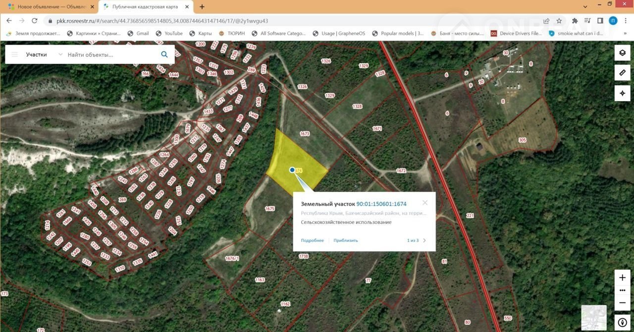This screenshot has width=634, height=332.
Task: Click the search magnifier icon
Action: pos(164,55)
